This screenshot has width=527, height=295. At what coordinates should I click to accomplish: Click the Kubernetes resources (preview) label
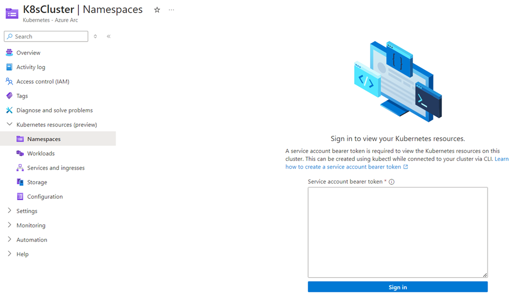[57, 125]
